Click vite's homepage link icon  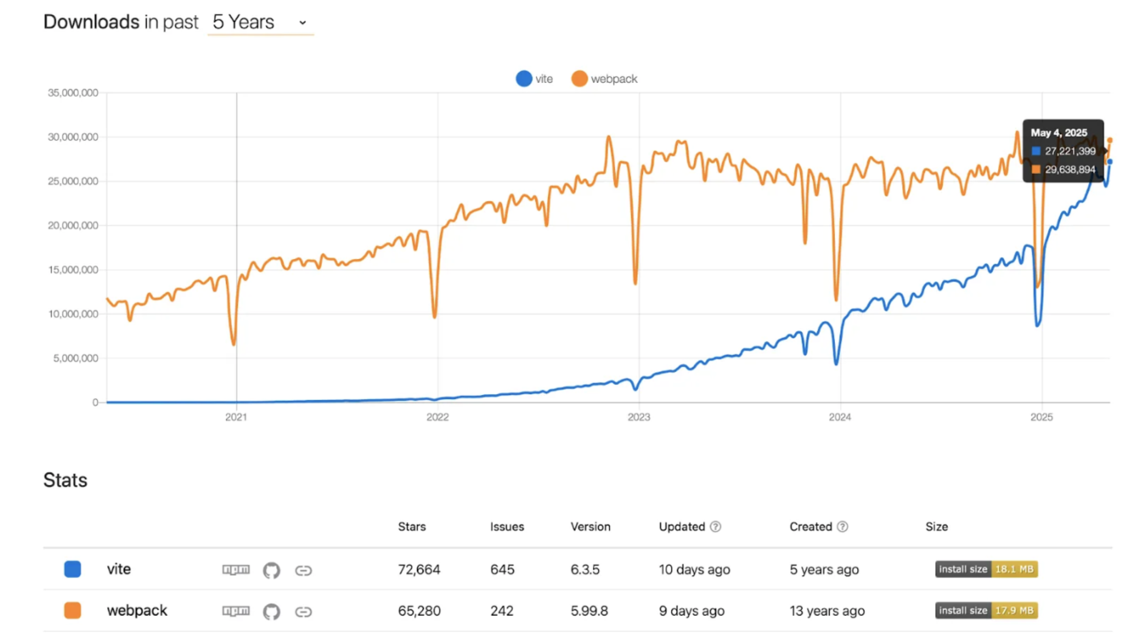[x=304, y=571]
